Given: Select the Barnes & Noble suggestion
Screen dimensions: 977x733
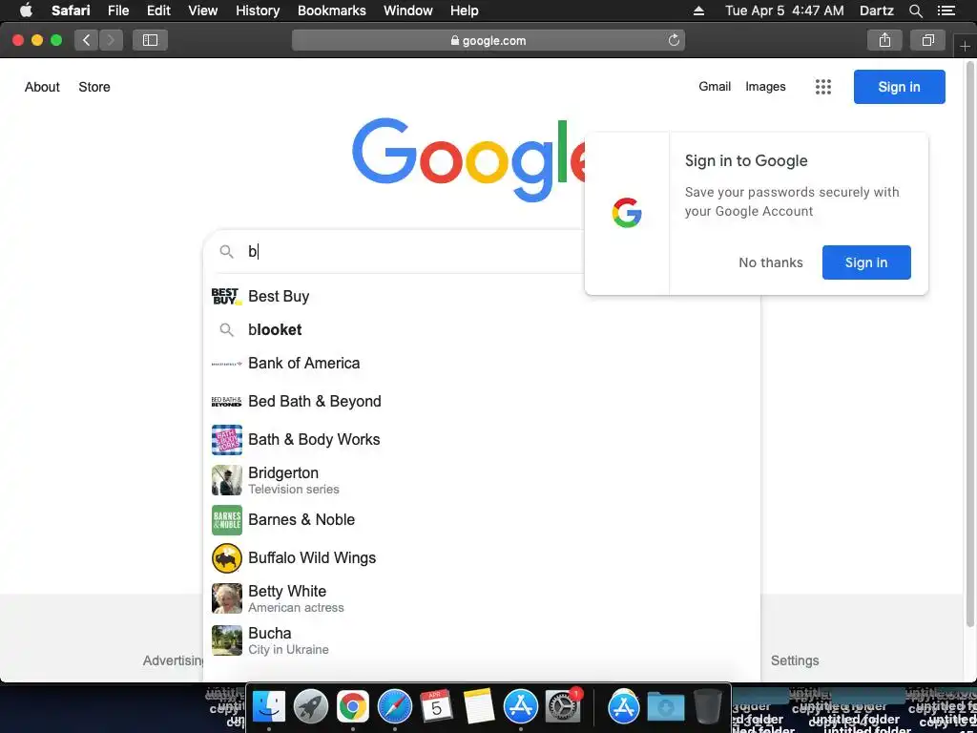Looking at the screenshot, I should click(x=482, y=520).
